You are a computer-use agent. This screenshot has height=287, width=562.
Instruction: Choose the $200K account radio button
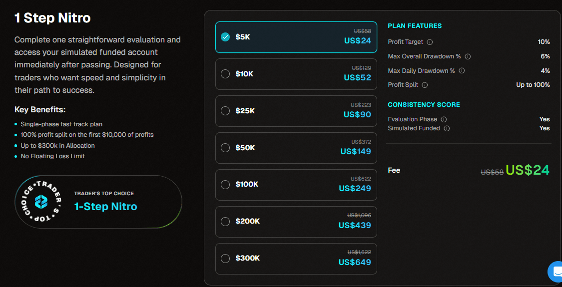225,222
